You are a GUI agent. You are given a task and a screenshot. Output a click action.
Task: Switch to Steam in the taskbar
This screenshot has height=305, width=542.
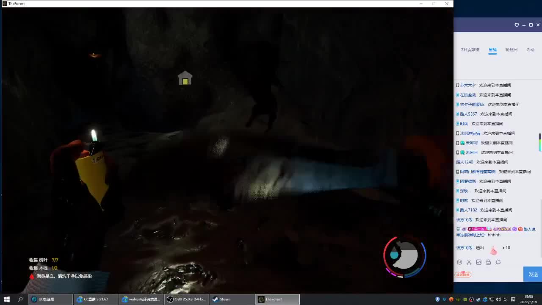(x=232, y=299)
